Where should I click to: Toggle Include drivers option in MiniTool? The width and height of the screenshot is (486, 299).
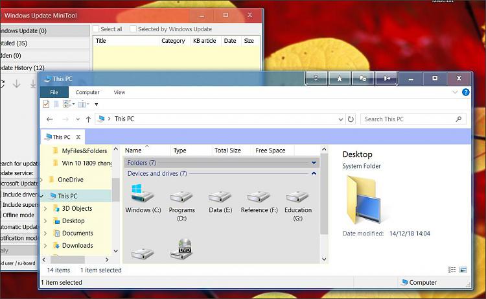19,195
